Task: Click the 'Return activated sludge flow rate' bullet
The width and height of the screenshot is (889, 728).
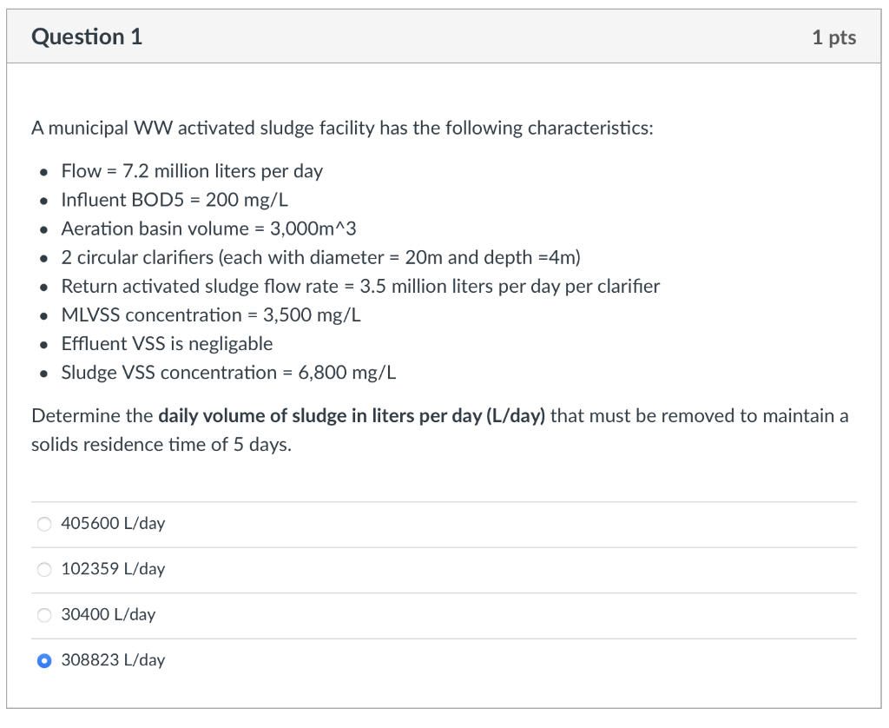Action: (360, 287)
